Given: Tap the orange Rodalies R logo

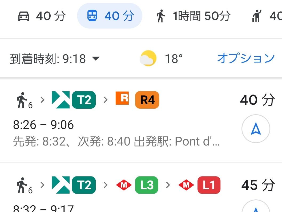Looking at the screenshot, I should (122, 98).
